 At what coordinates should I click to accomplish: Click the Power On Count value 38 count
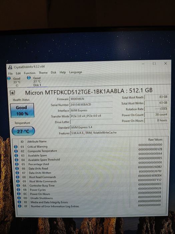coord(157,114)
